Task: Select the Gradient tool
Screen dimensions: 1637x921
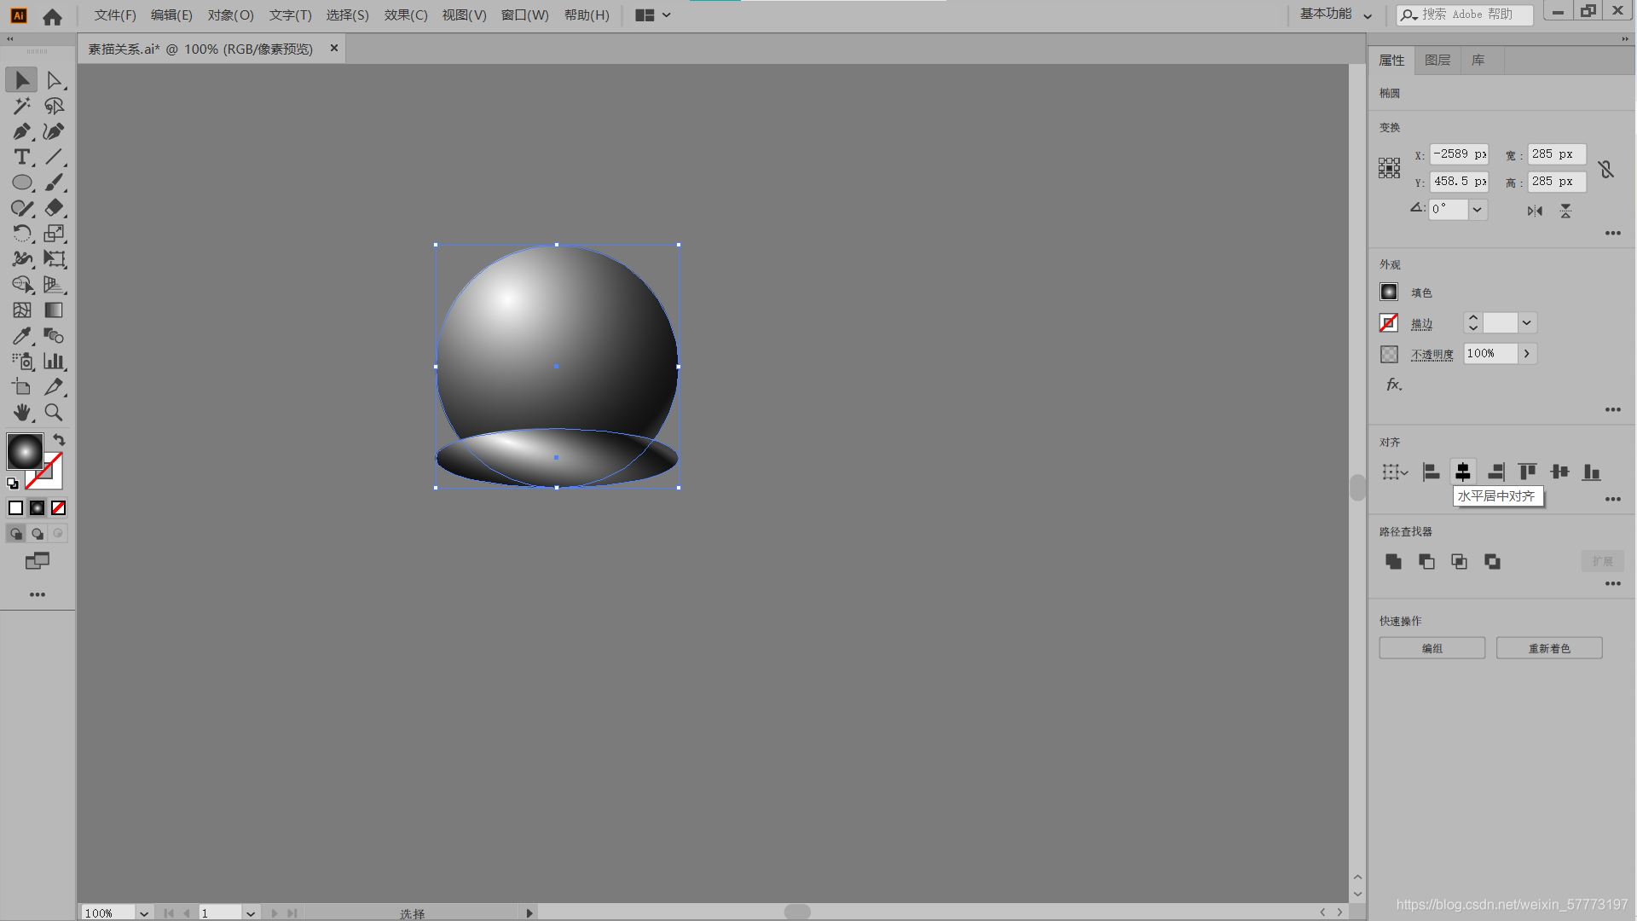Action: point(54,310)
